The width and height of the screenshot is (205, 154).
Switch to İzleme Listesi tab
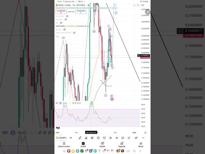click(64, 145)
